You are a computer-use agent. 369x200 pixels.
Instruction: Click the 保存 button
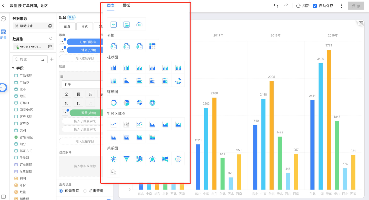(x=356, y=6)
